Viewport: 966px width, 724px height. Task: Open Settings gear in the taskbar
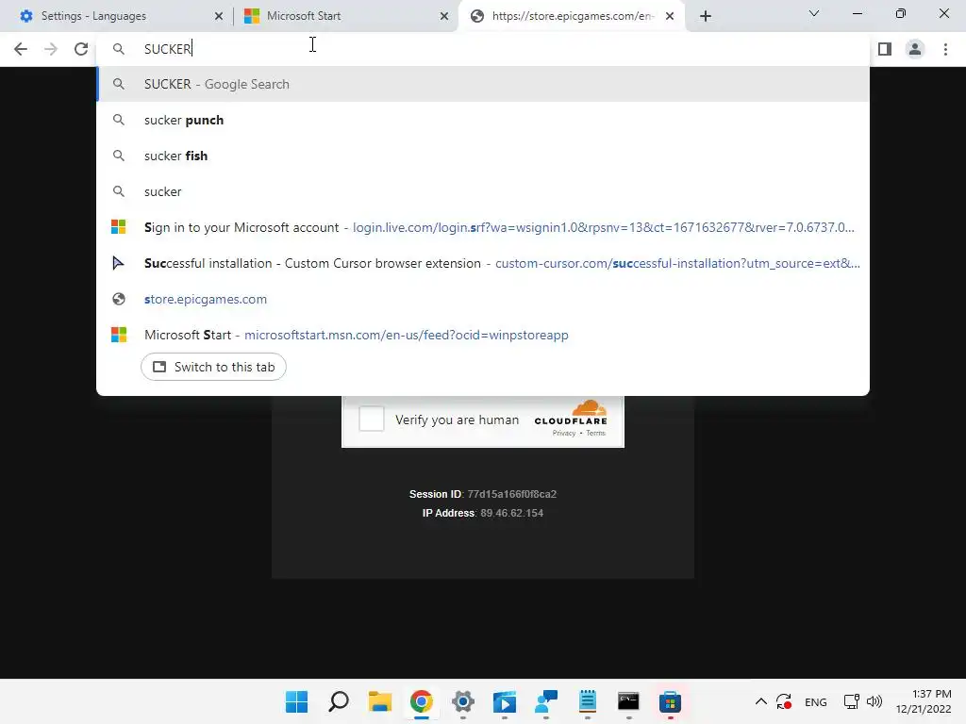pos(462,701)
